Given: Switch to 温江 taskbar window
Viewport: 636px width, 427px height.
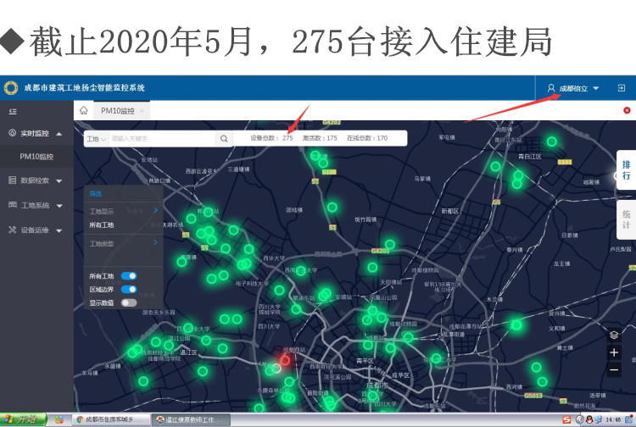Looking at the screenshot, I should click(x=191, y=419).
